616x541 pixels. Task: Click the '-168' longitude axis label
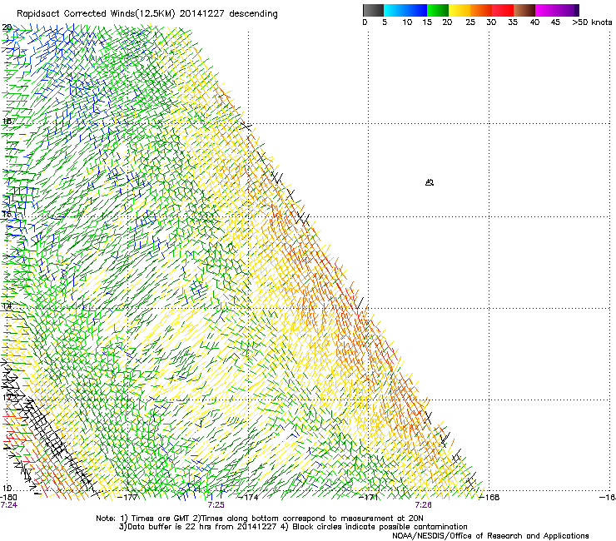pyautogui.click(x=489, y=497)
